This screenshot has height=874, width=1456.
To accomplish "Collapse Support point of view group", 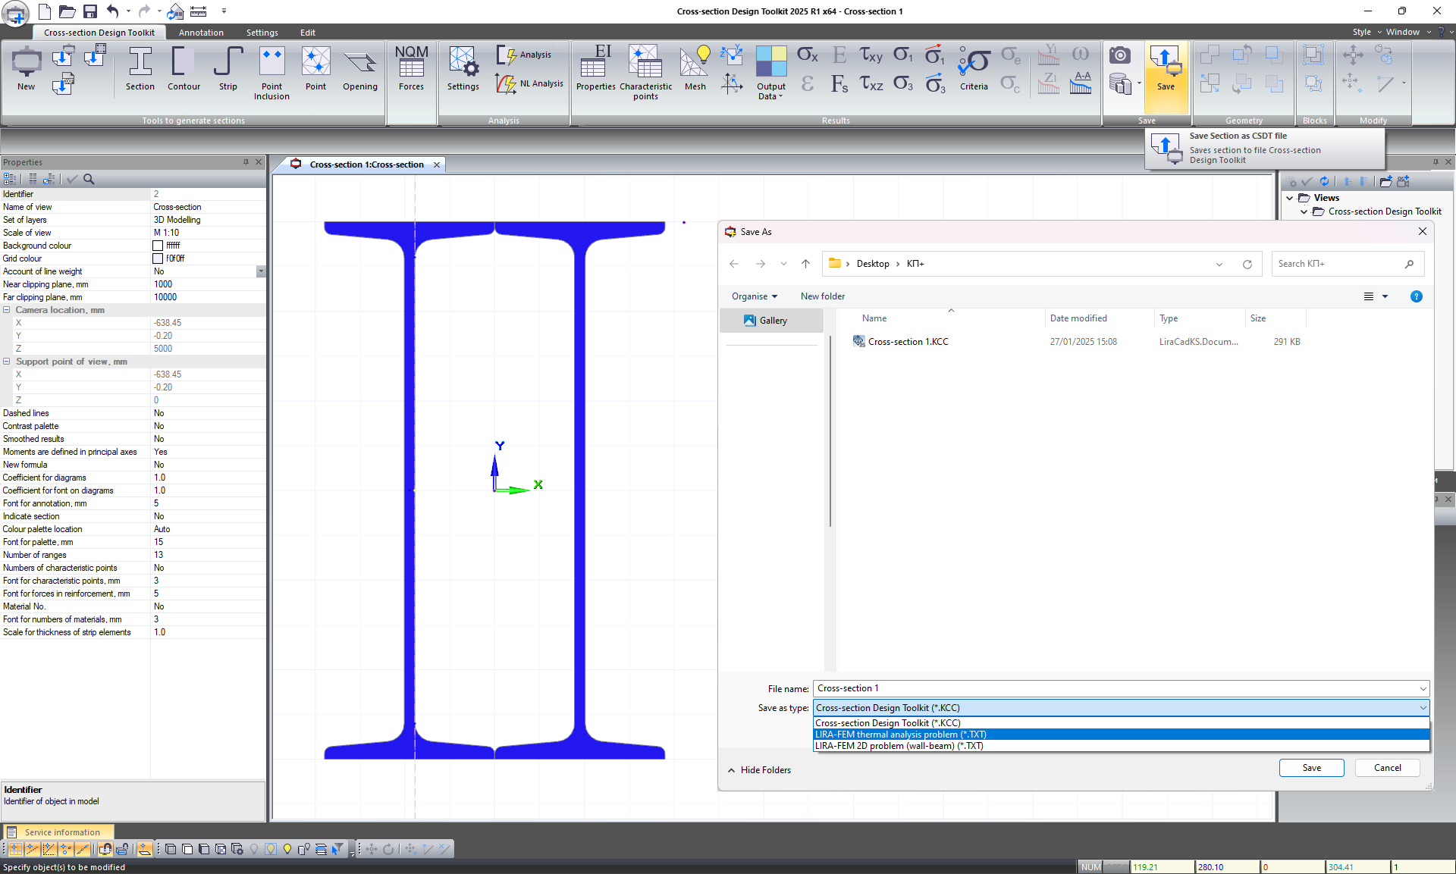I will (7, 362).
